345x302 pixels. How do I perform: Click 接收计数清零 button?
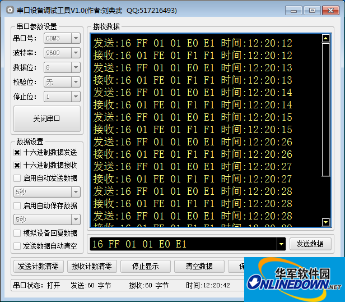pyautogui.click(x=92, y=266)
